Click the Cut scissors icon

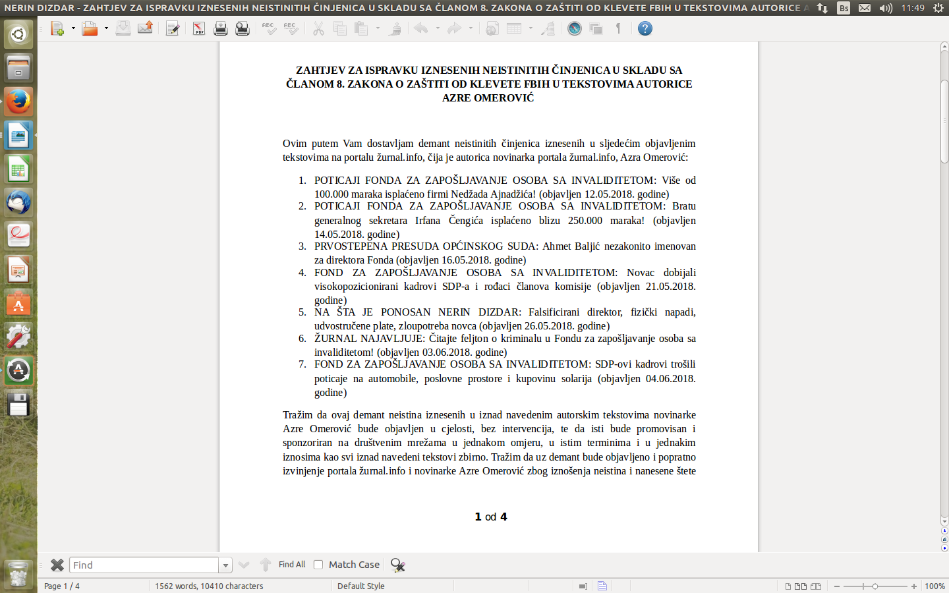pyautogui.click(x=318, y=28)
